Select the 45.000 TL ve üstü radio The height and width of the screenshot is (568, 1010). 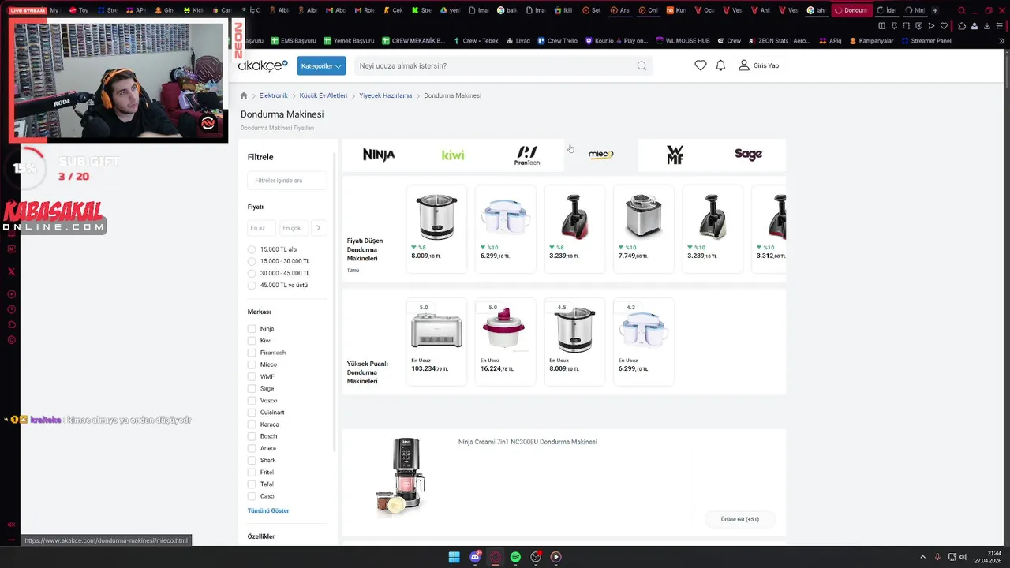[x=252, y=285]
